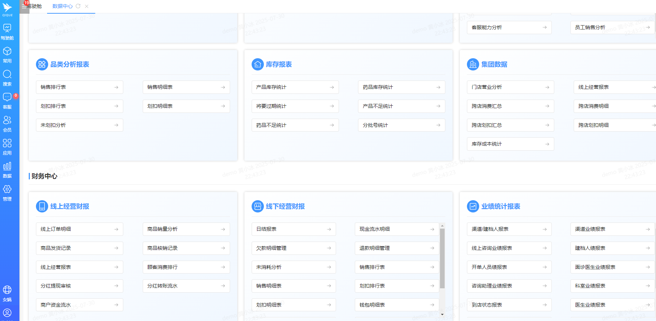
Task: Click the arrow on 门店营业分析
Action: [x=547, y=87]
